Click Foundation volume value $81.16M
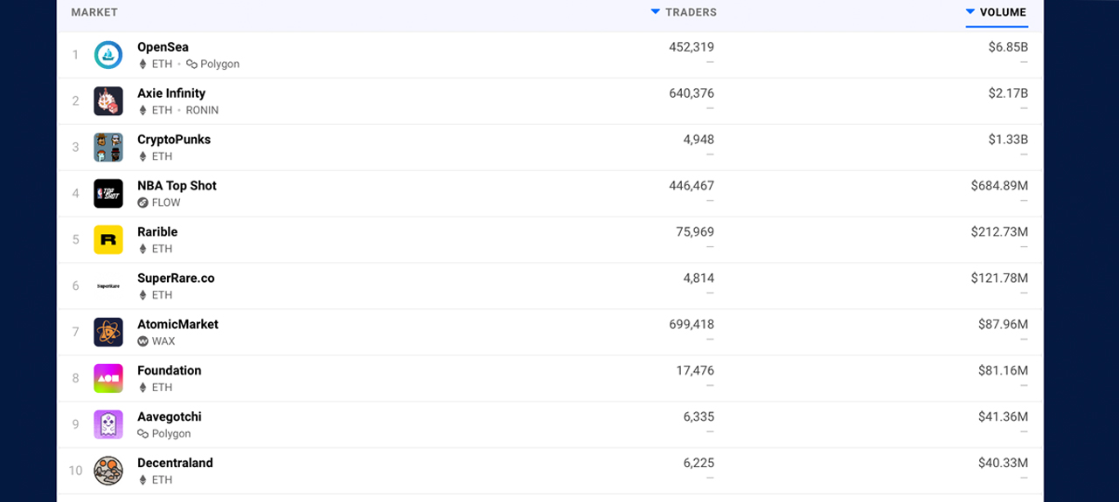This screenshot has width=1119, height=502. (x=1004, y=371)
